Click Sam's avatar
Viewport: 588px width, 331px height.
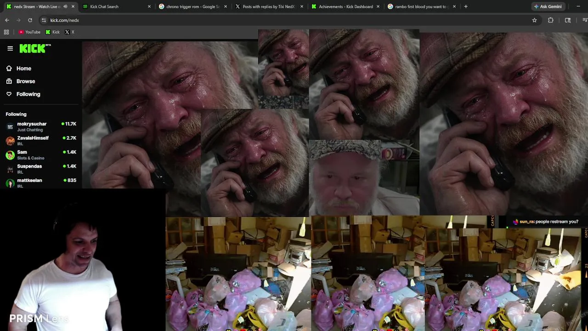pos(10,155)
